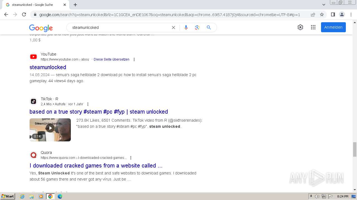Viewport: 357px width, 200px height.
Task: Open a new browser tab
Action: tap(75, 5)
